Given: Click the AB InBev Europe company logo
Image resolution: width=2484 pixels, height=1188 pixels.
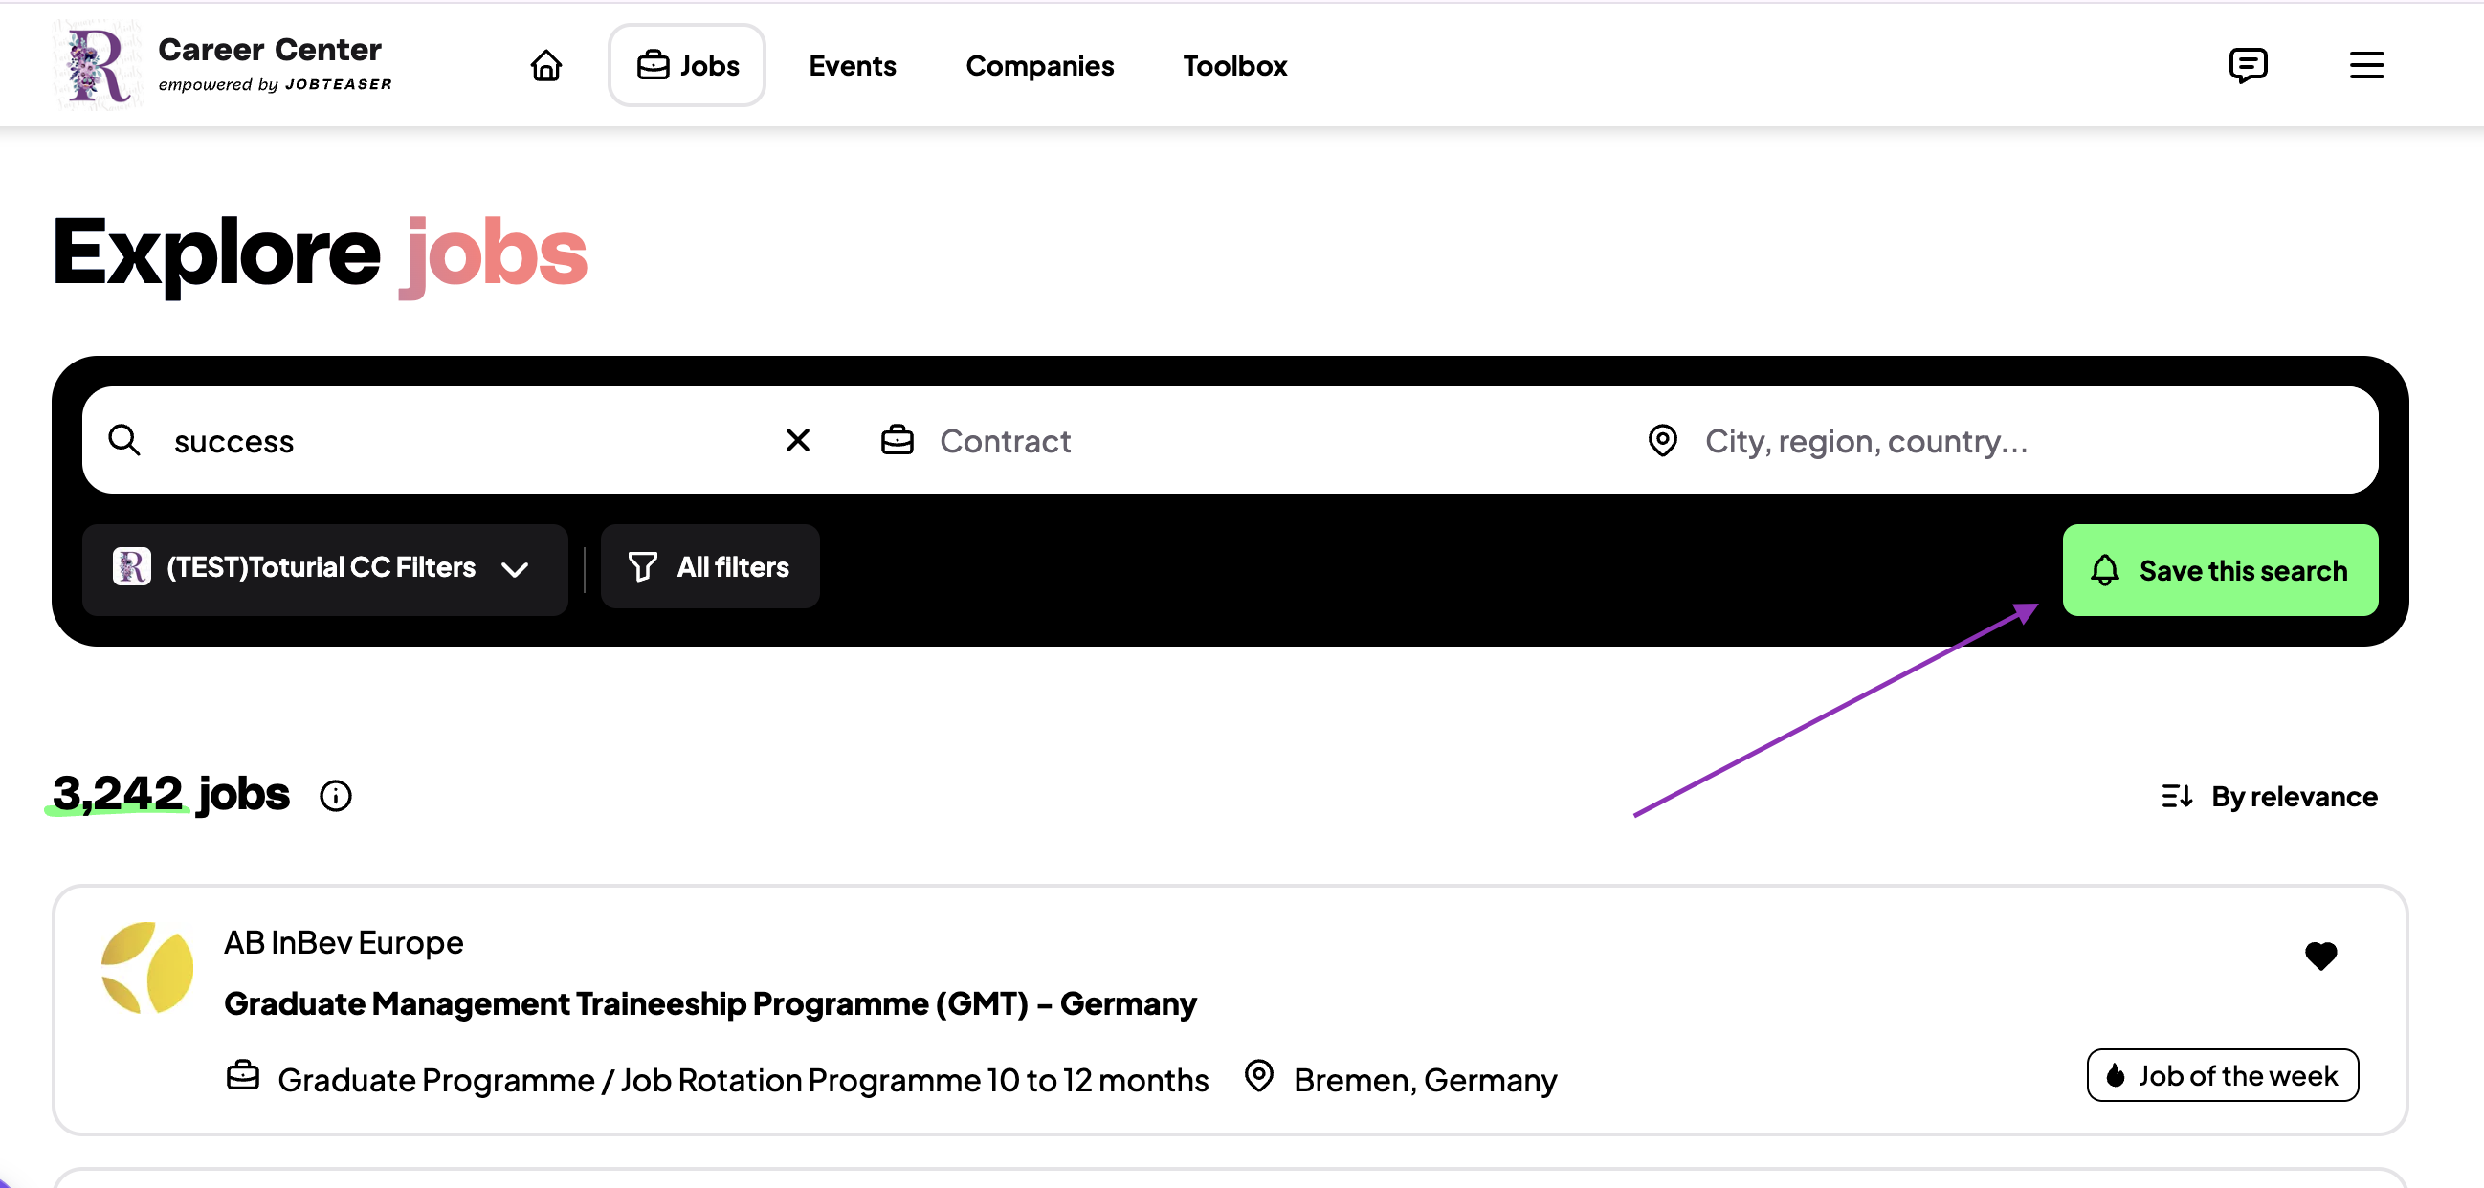Looking at the screenshot, I should 147,967.
